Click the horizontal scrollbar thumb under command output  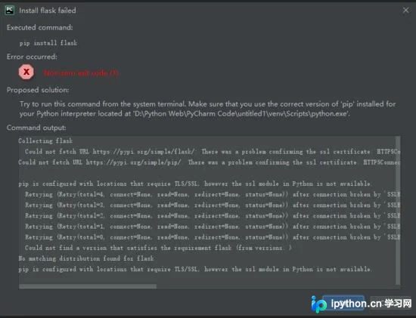(x=88, y=286)
